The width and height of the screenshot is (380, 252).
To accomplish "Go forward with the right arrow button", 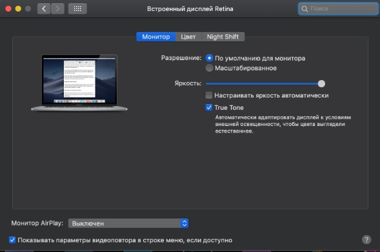I will click(57, 9).
